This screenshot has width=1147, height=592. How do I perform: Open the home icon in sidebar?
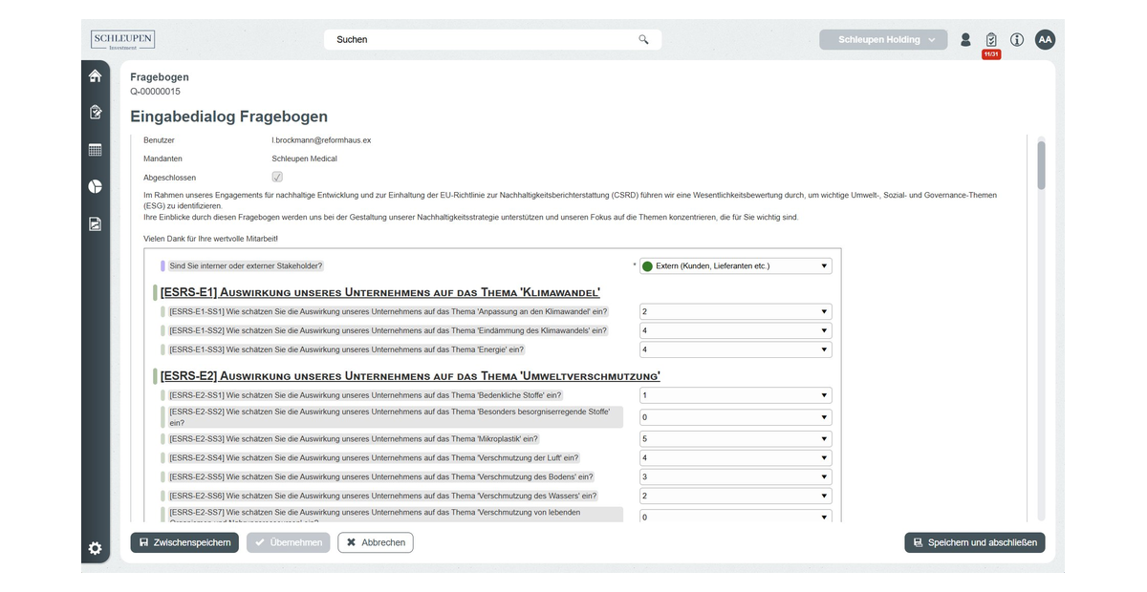(x=95, y=76)
